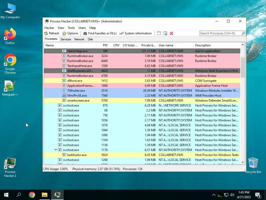Click the dllhost.exe process icon
Screen dimensions: 266x200
pos(64,80)
